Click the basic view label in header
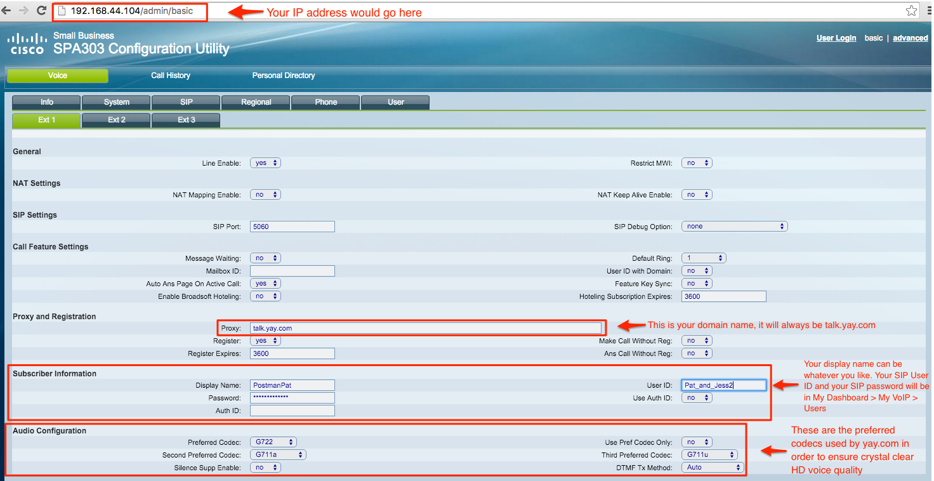This screenshot has height=481, width=934. pyautogui.click(x=874, y=38)
